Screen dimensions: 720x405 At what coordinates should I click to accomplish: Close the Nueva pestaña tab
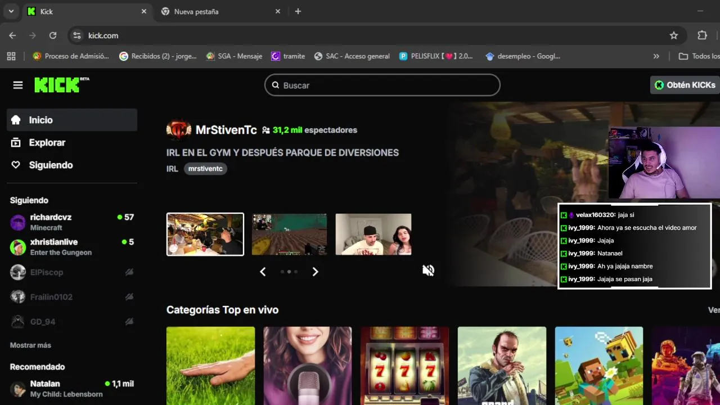click(x=278, y=11)
